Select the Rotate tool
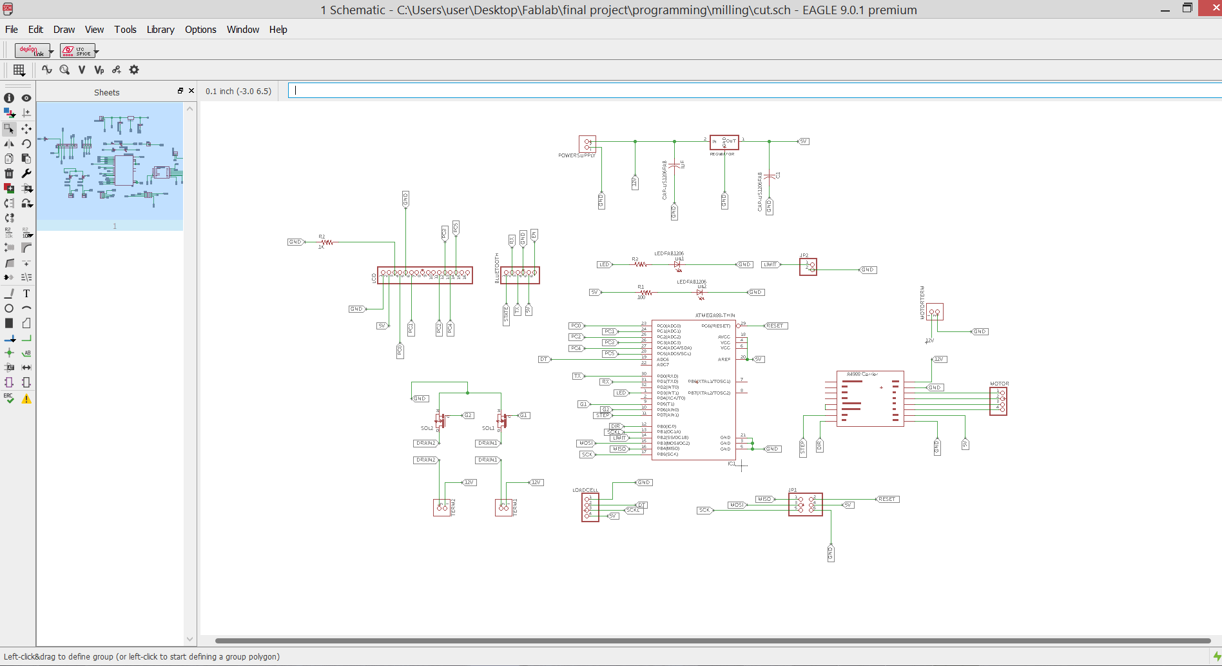This screenshot has height=666, width=1222. [x=26, y=144]
